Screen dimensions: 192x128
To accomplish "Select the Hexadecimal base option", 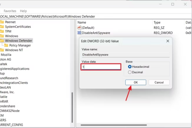I will (139, 67).
